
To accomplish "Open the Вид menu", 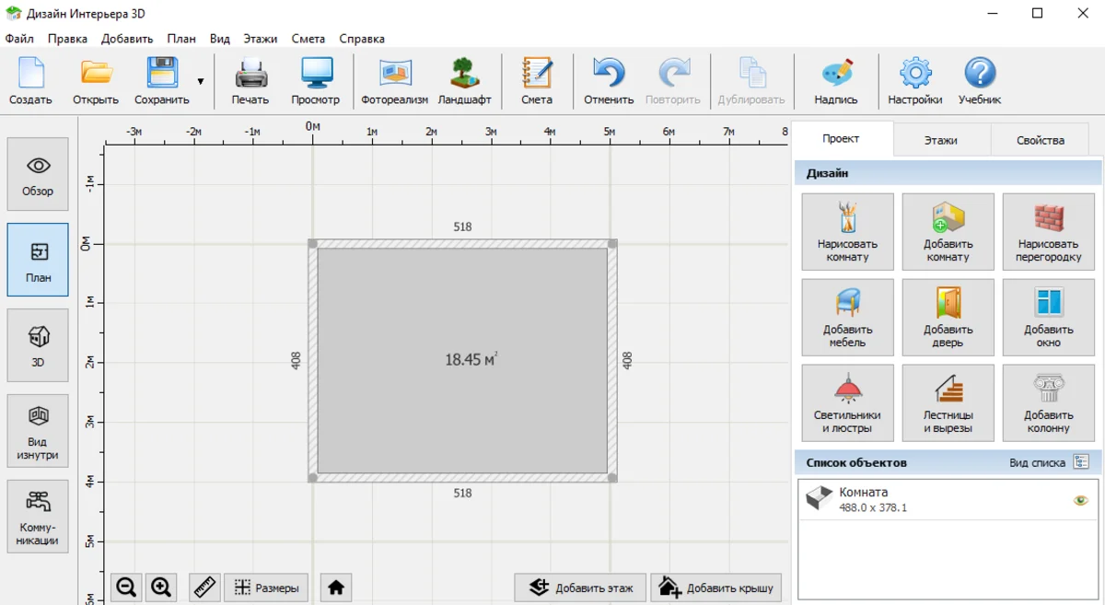I will click(x=219, y=39).
